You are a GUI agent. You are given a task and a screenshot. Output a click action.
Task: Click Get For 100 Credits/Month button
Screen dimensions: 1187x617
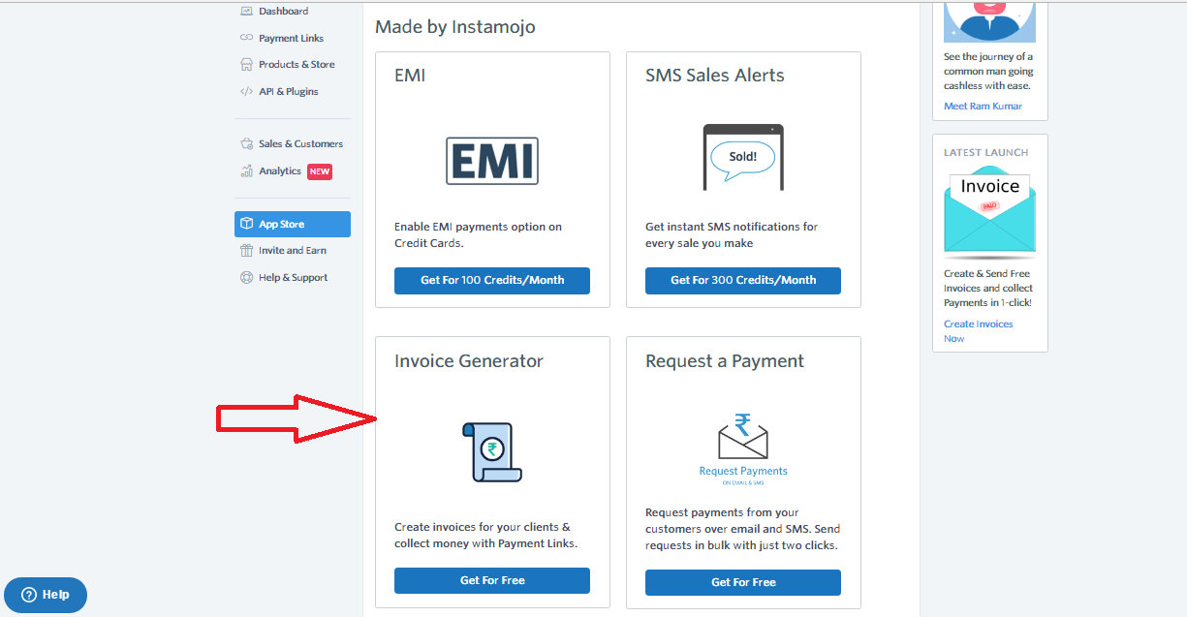pyautogui.click(x=492, y=281)
